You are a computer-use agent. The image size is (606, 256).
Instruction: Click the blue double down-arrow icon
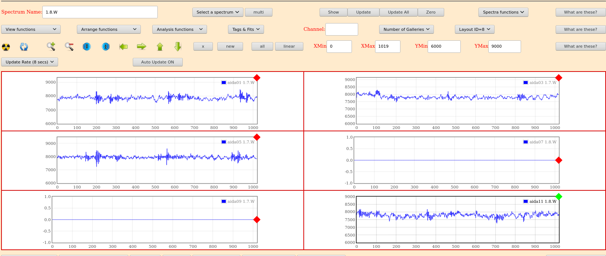(x=87, y=47)
